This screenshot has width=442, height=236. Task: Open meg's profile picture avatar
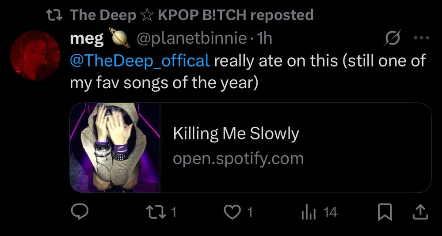[35, 56]
